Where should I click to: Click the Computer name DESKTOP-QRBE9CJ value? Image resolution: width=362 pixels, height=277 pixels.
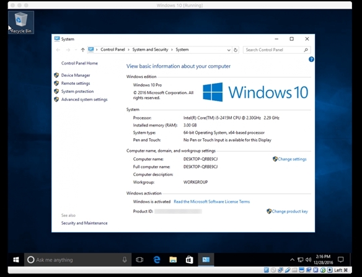pos(200,159)
